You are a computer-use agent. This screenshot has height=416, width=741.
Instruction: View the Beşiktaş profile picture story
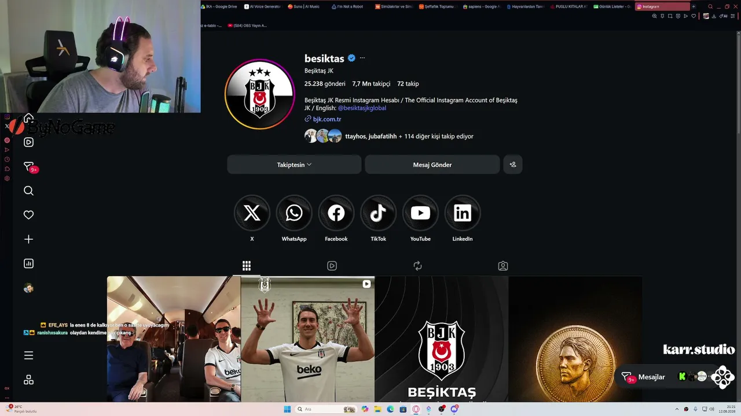(260, 94)
